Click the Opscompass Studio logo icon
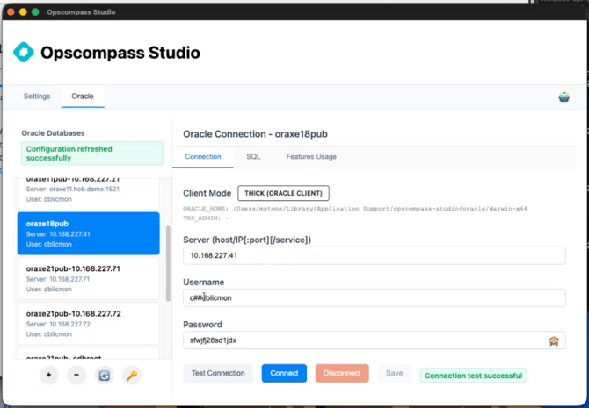 (x=25, y=53)
